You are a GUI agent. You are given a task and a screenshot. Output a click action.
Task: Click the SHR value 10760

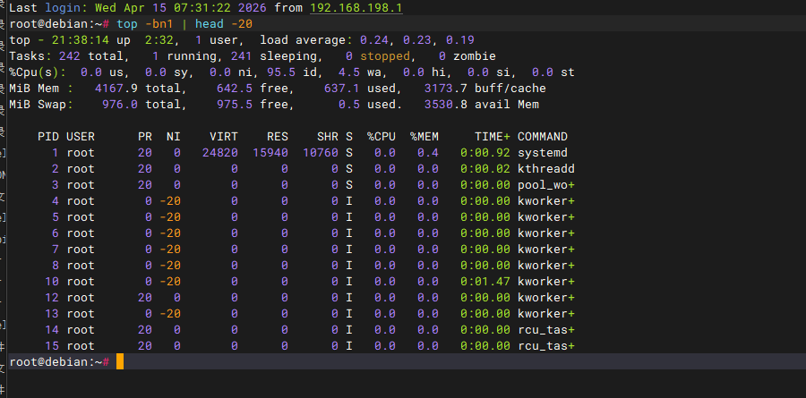[x=321, y=153]
